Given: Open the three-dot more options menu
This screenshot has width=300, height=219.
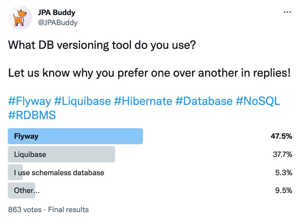Looking at the screenshot, I should pyautogui.click(x=287, y=12).
